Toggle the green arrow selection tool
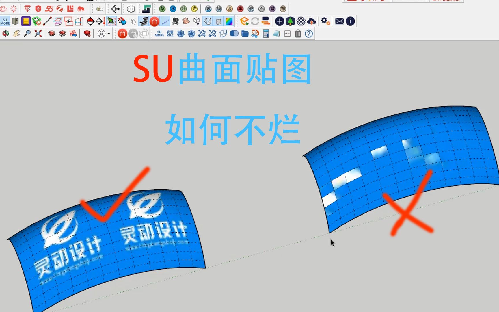499x312 pixels. tap(111, 21)
